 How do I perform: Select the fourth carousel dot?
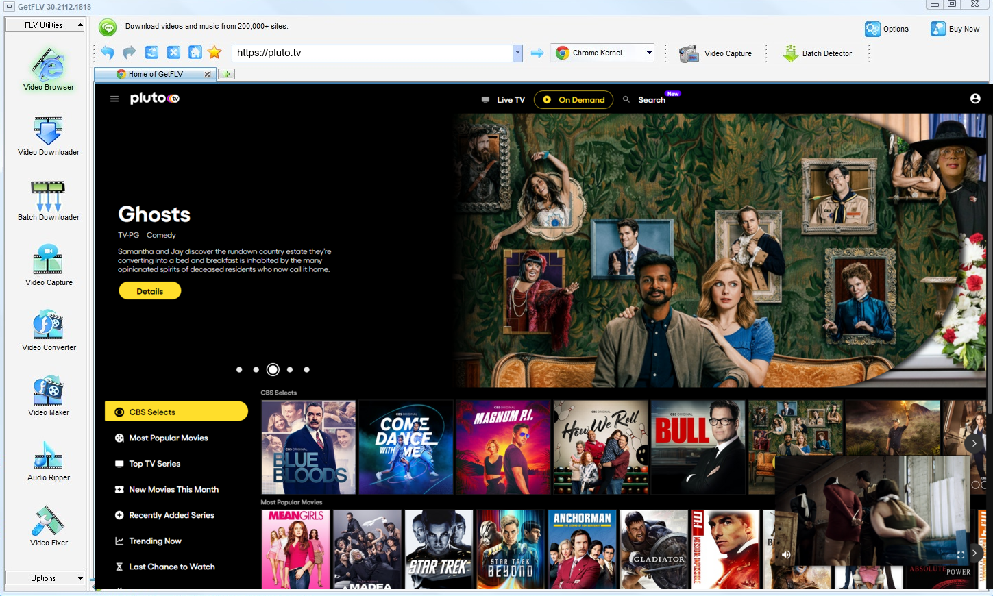(x=290, y=369)
